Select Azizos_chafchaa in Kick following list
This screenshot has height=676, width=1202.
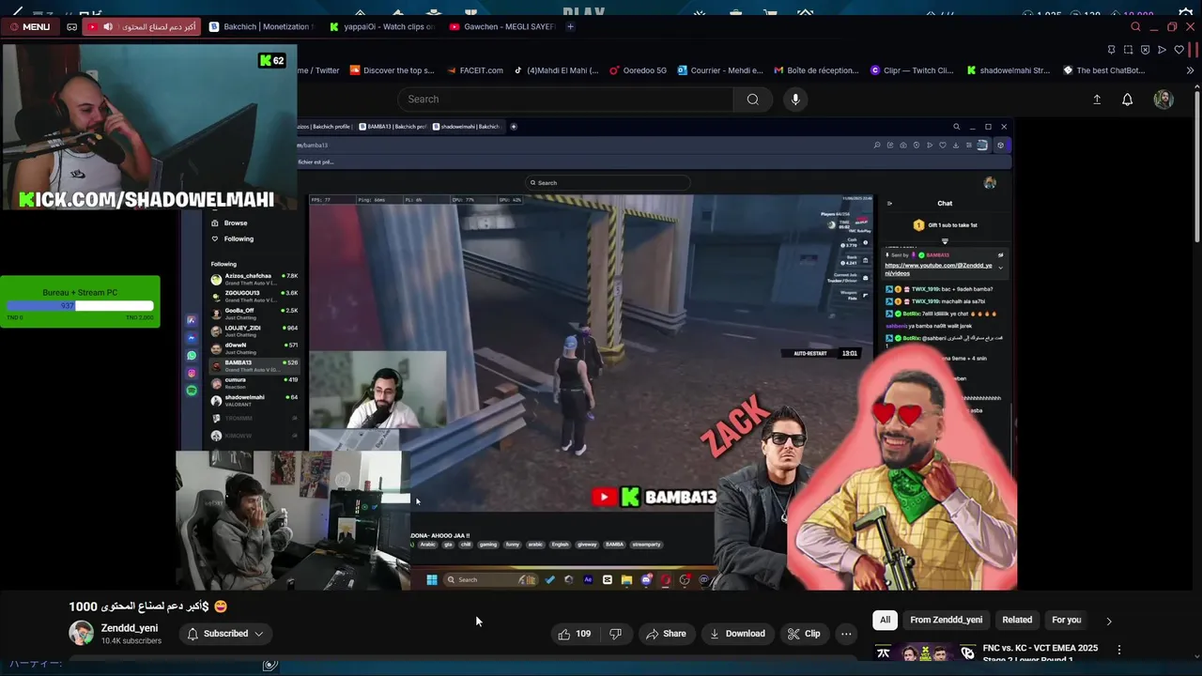254,279
